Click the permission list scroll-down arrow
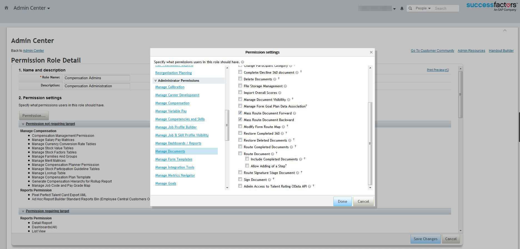 370,188
